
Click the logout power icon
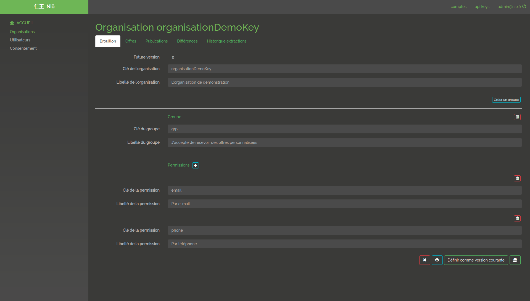tap(524, 7)
